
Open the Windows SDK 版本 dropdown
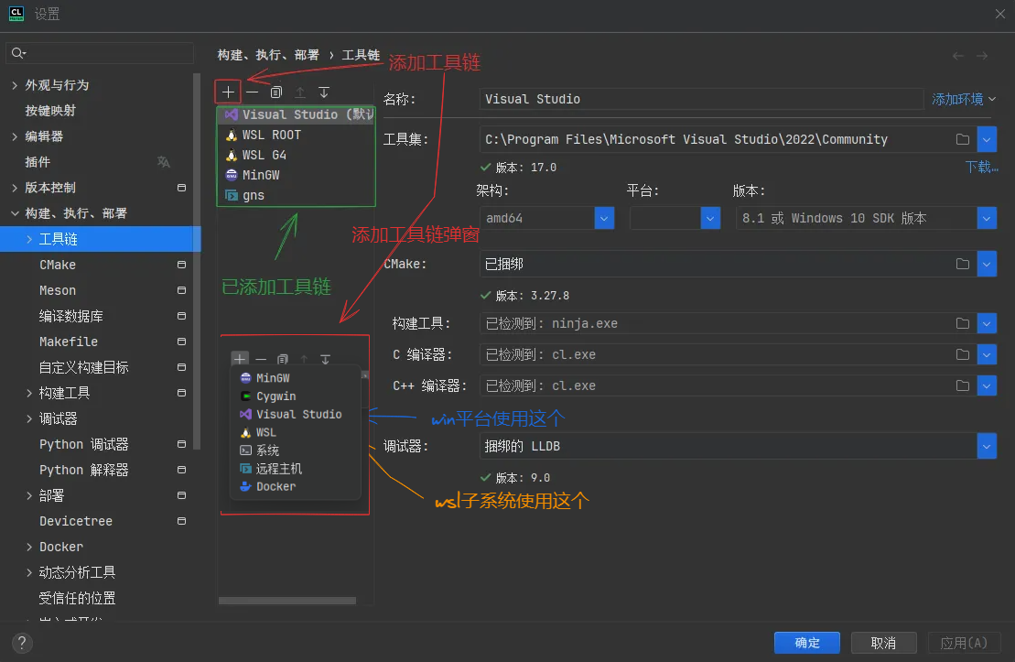tap(988, 218)
